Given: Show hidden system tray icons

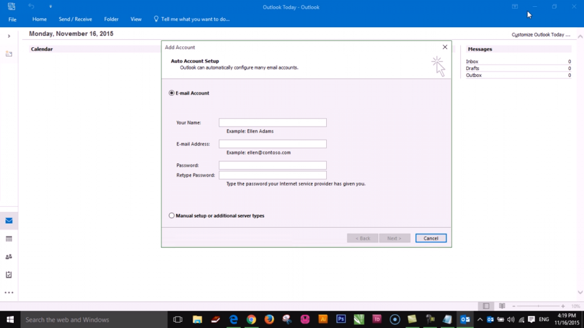Looking at the screenshot, I should (x=480, y=319).
